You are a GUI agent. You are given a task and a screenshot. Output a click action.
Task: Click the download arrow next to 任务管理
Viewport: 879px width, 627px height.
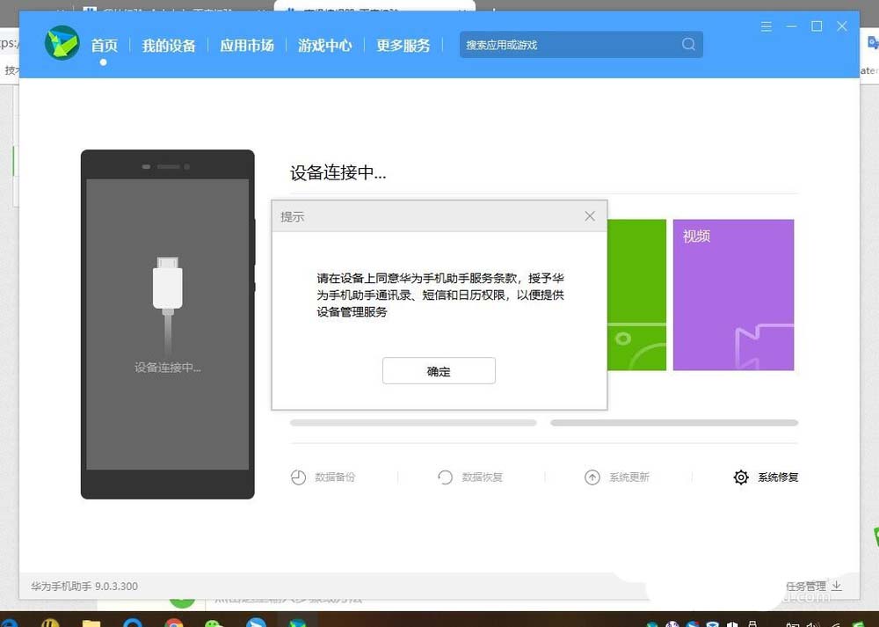837,586
